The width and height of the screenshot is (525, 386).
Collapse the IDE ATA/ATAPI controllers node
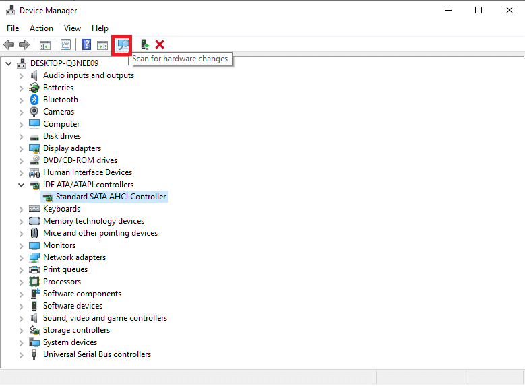21,185
